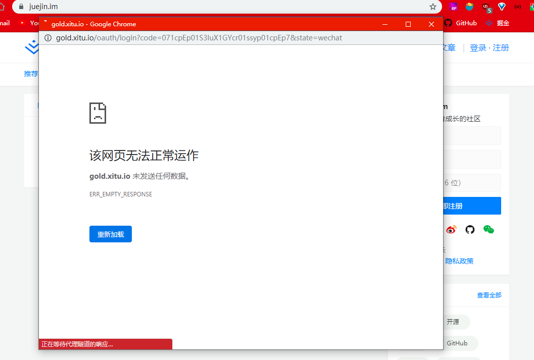The width and height of the screenshot is (534, 360).
Task: Open the curly-brace JSON extension icon
Action: coord(518,7)
